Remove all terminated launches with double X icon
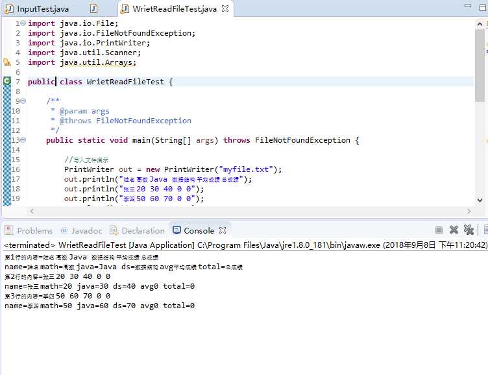The image size is (488, 375). coord(469,230)
